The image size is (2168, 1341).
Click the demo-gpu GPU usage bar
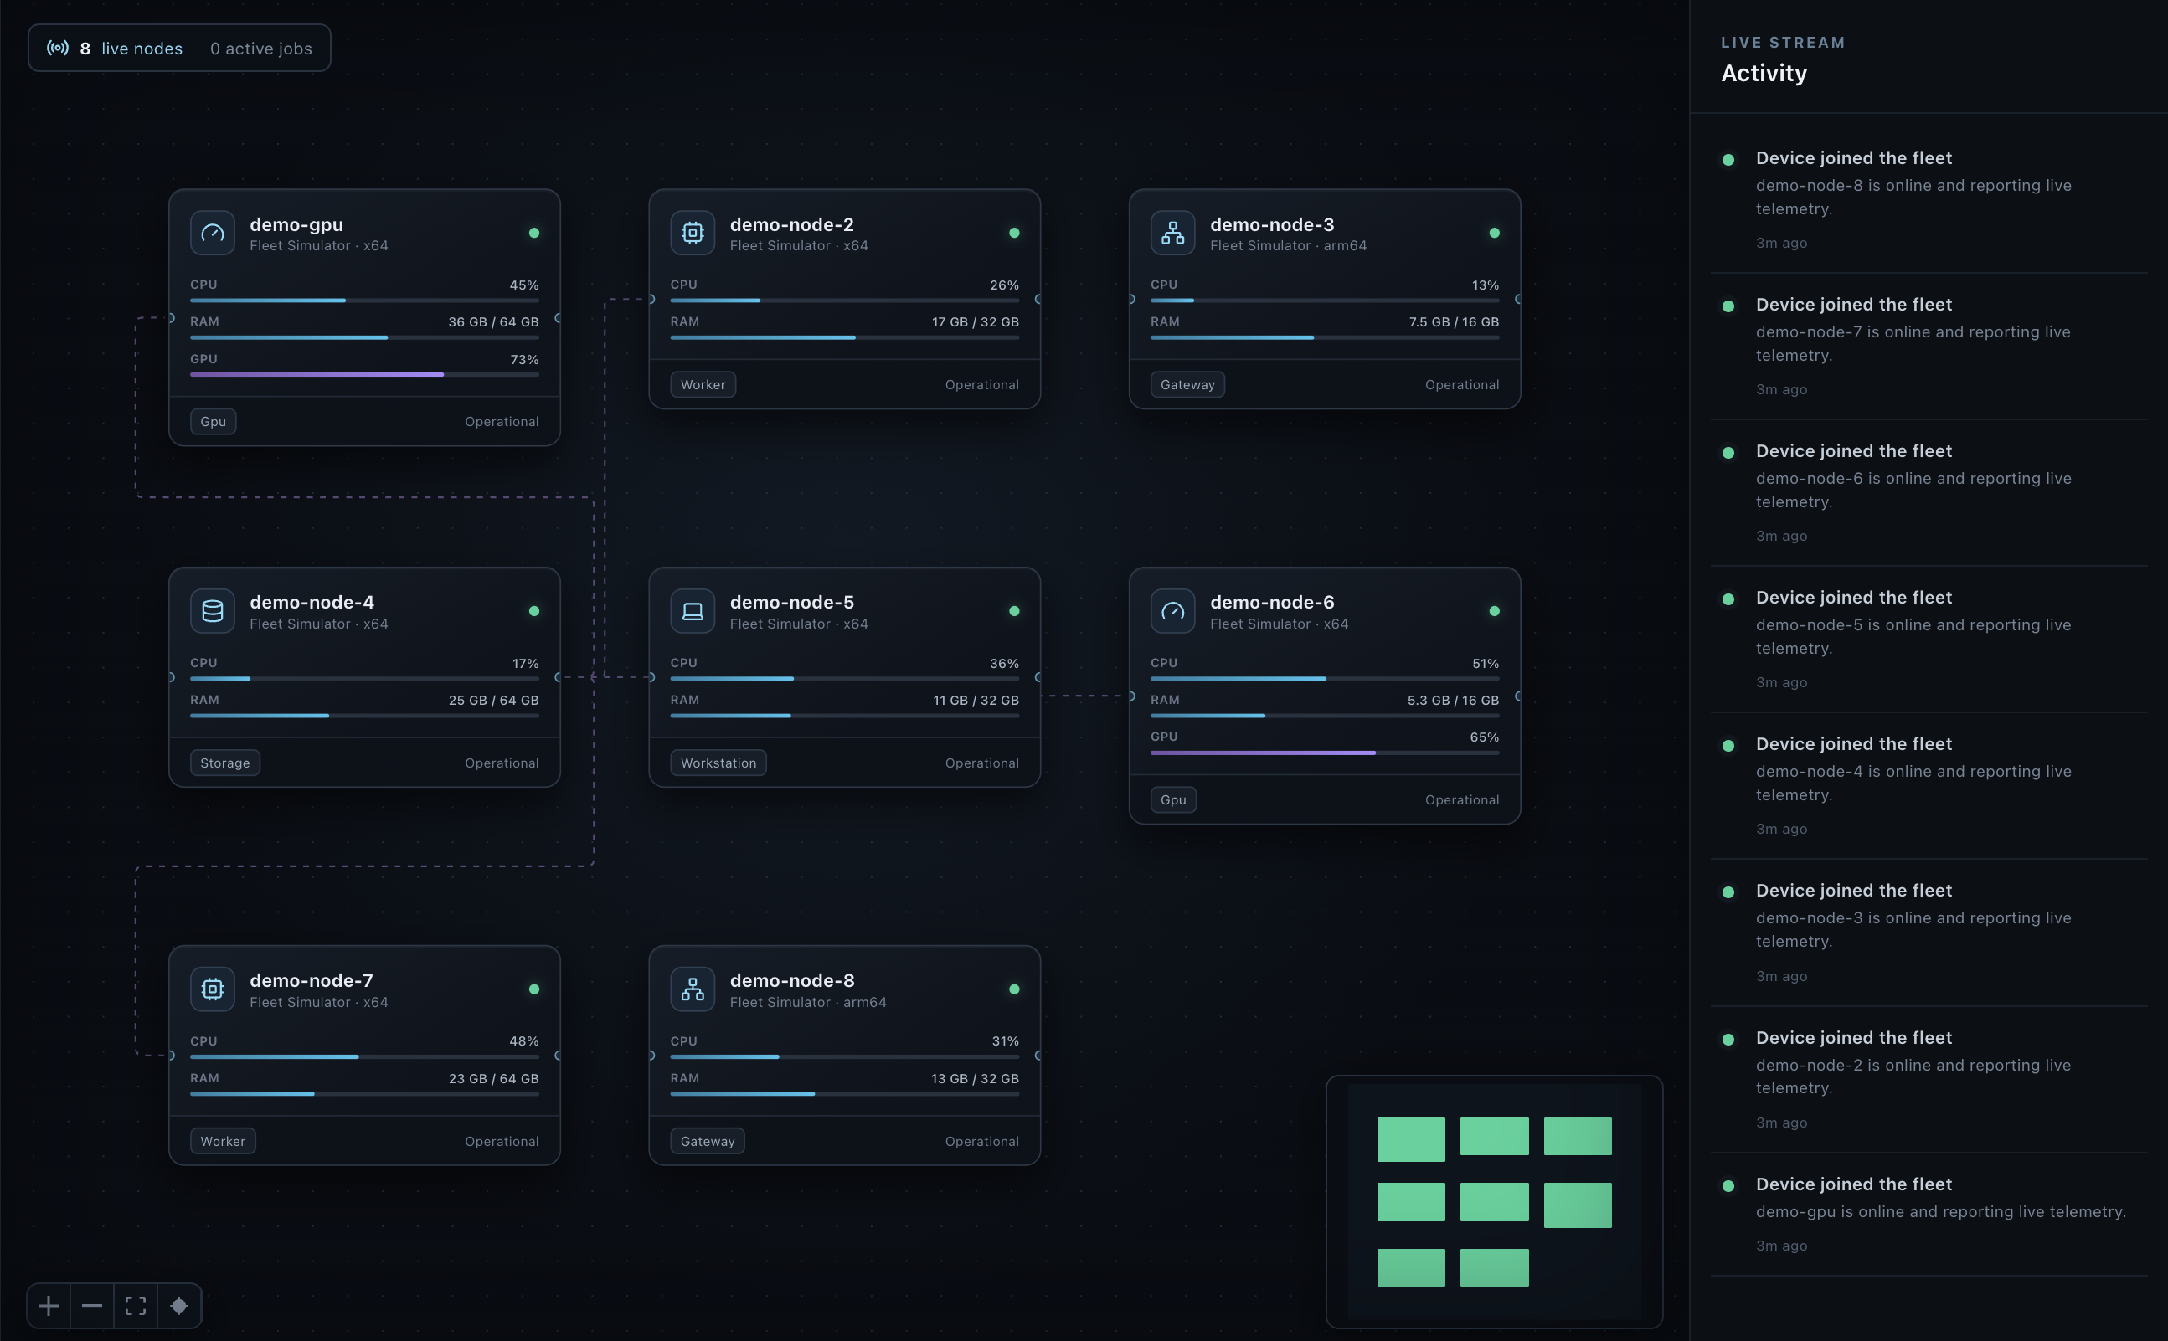pos(364,375)
